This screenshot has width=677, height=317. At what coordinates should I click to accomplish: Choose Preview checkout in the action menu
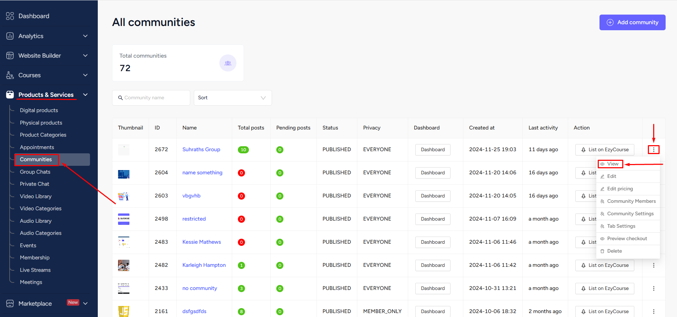coord(628,239)
